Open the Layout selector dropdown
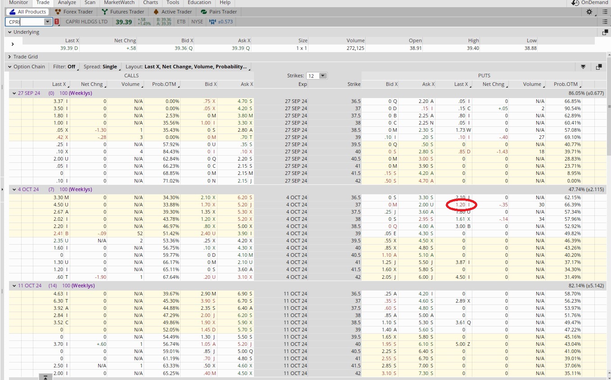This screenshot has width=611, height=380. pyautogui.click(x=187, y=67)
